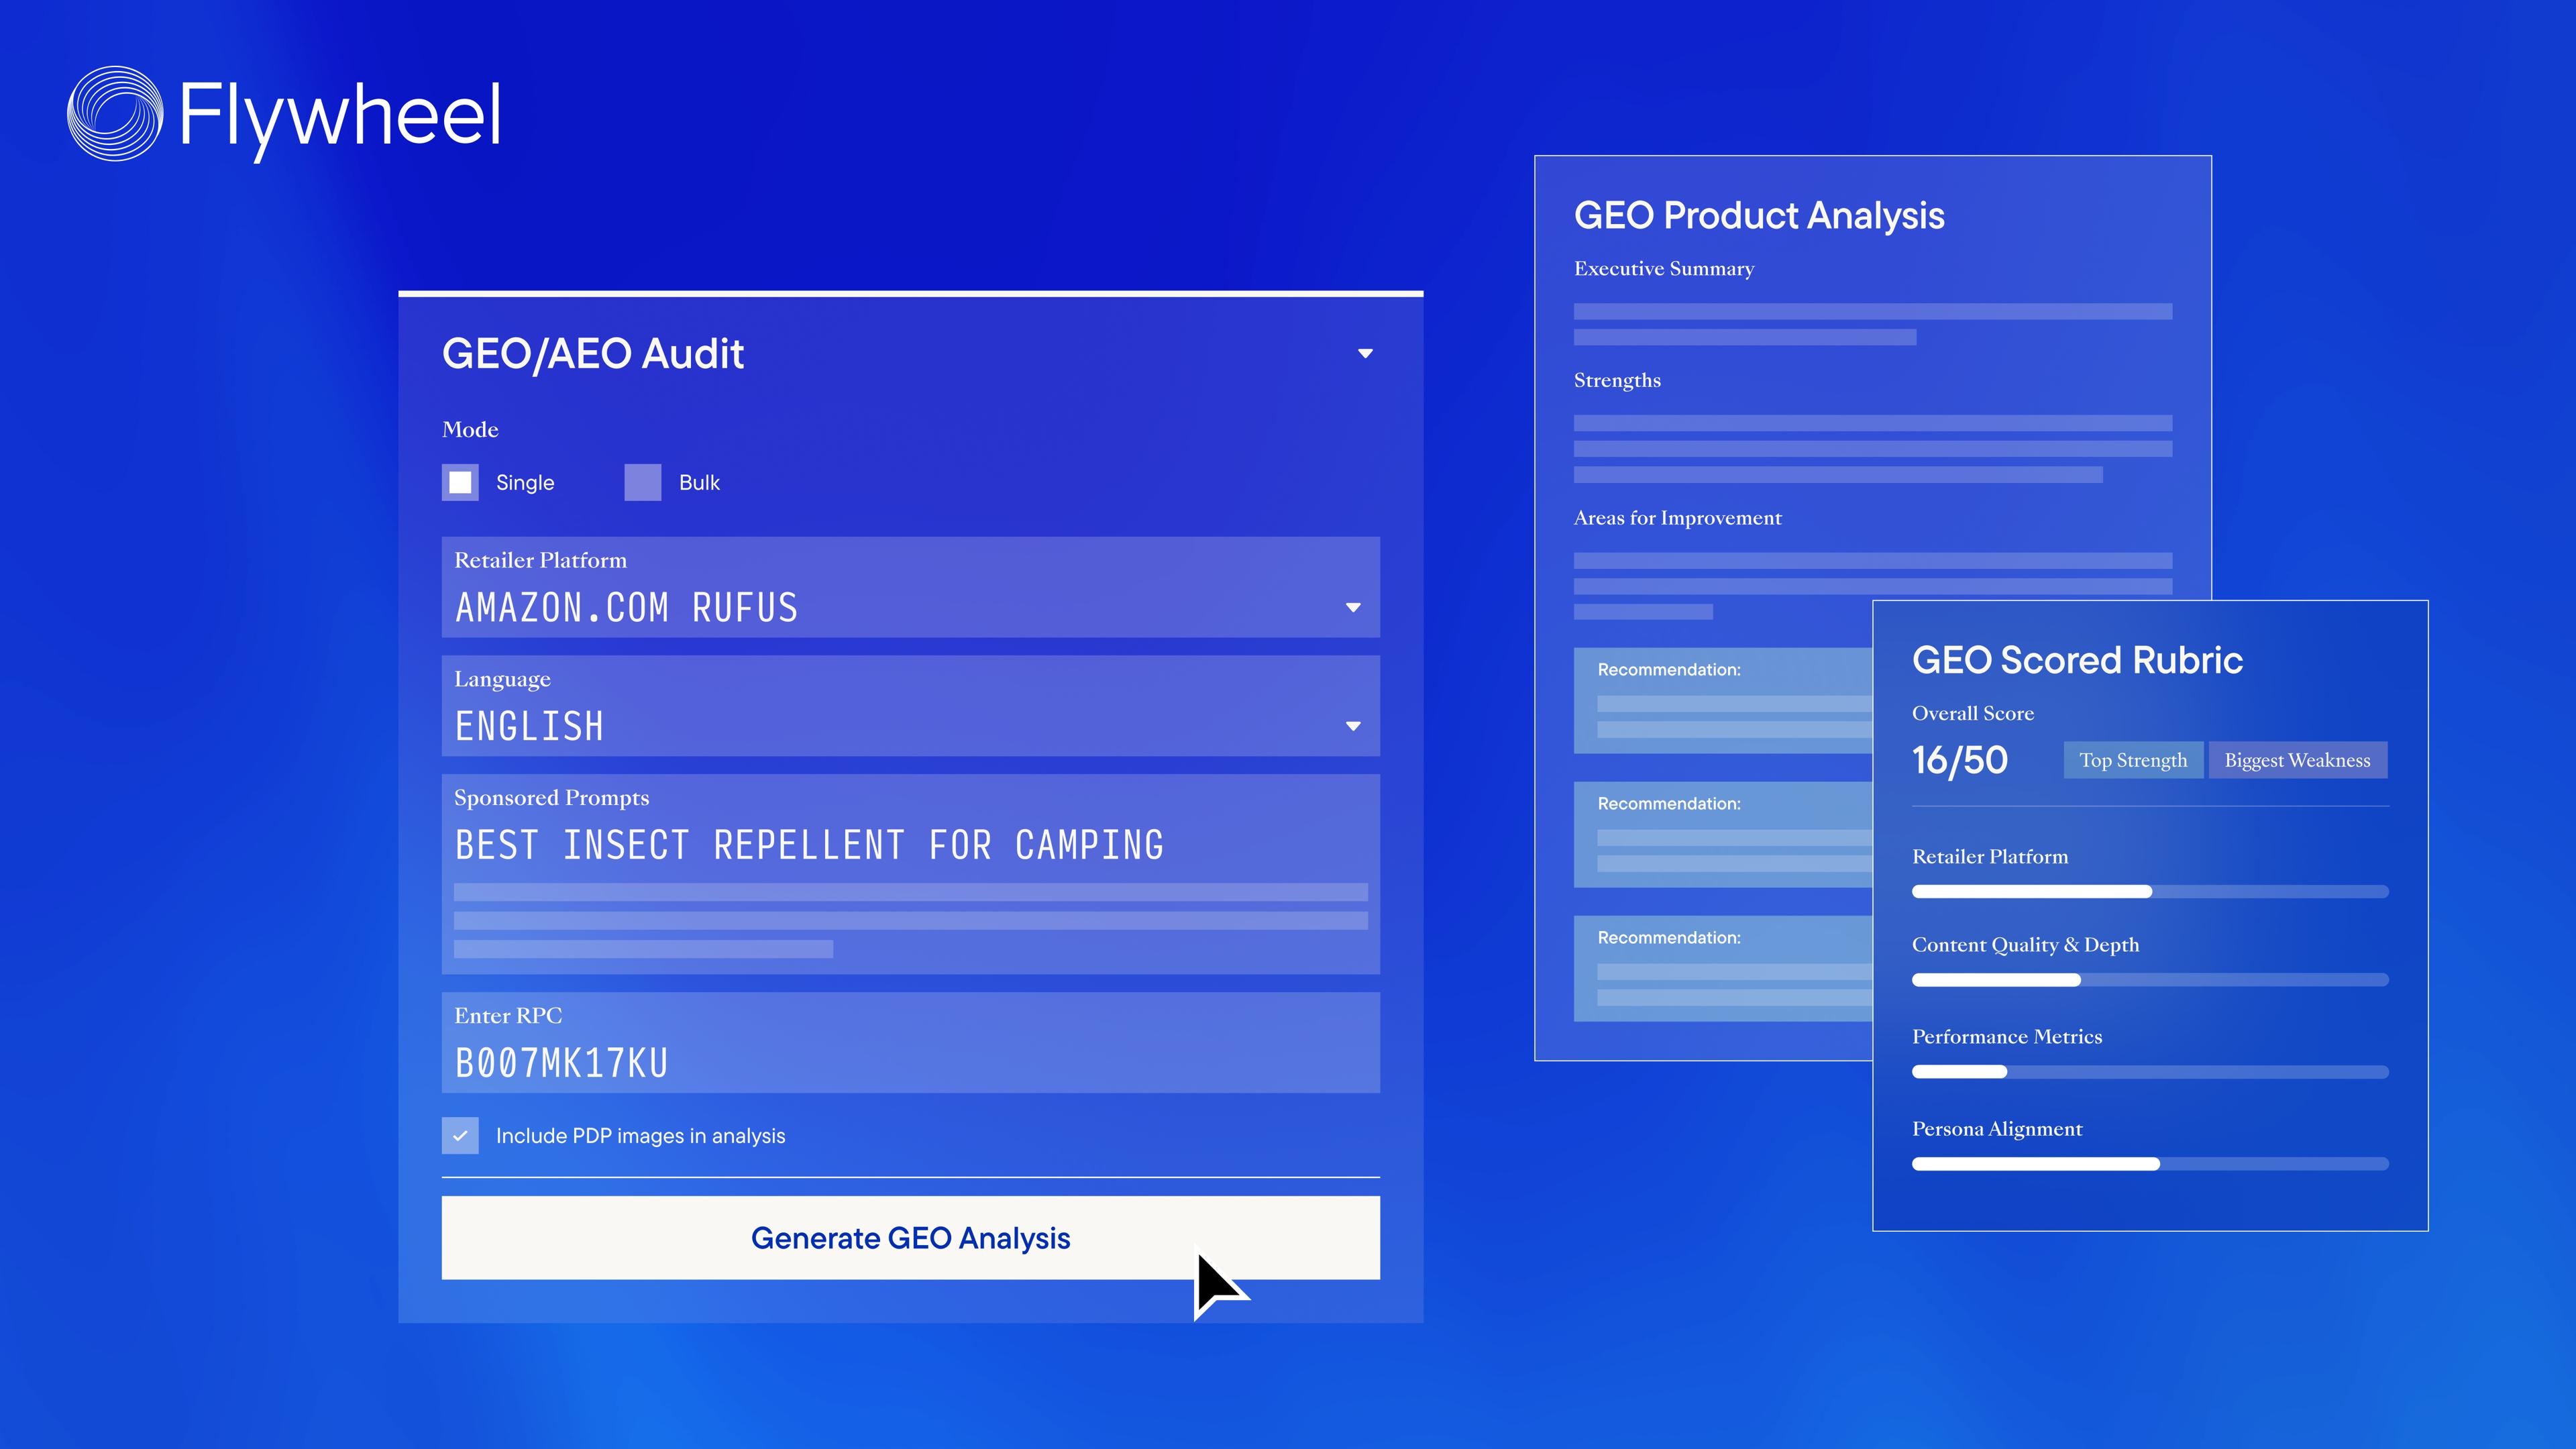Click the Enter RPC input field

tap(911, 1042)
